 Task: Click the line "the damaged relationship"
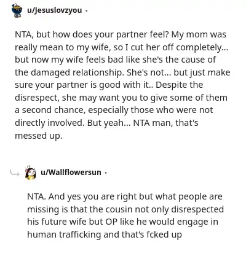coord(122,73)
